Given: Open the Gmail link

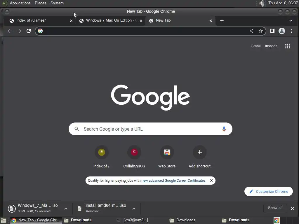Looking at the screenshot, I should pos(255,46).
